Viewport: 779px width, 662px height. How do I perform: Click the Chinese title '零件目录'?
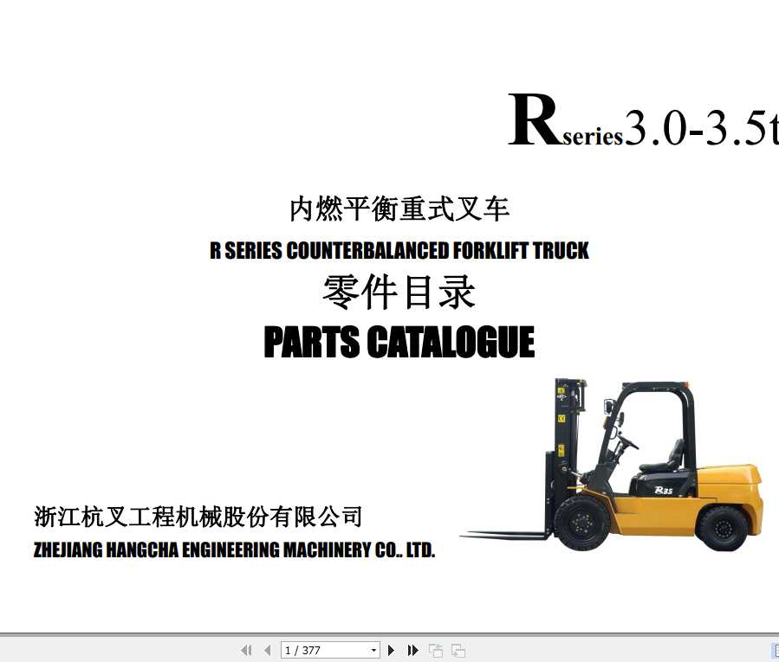(x=399, y=292)
